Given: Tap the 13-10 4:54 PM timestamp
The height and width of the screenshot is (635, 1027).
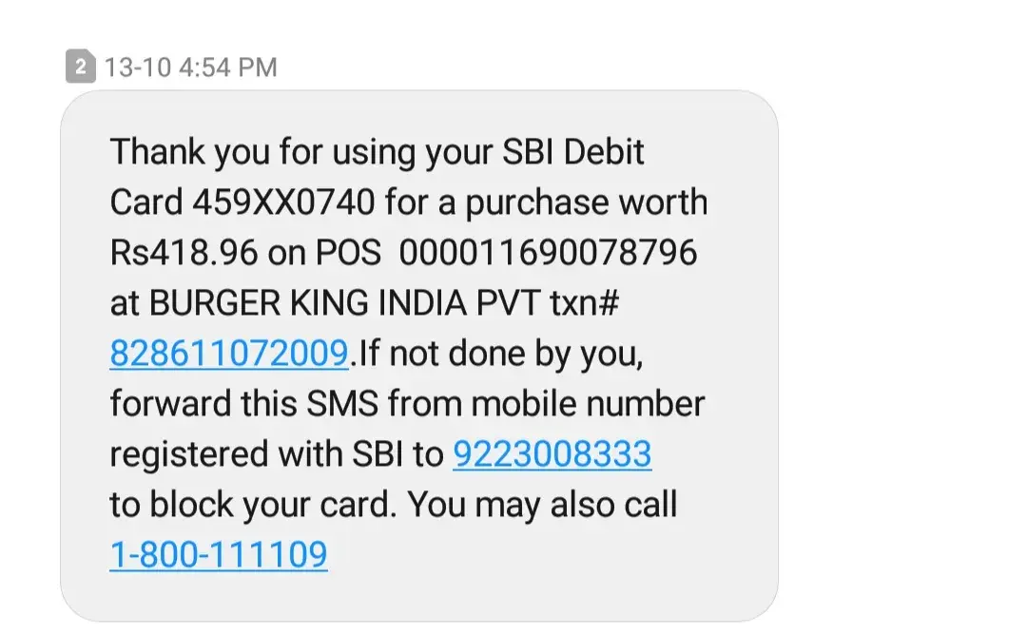Looking at the screenshot, I should [x=191, y=67].
